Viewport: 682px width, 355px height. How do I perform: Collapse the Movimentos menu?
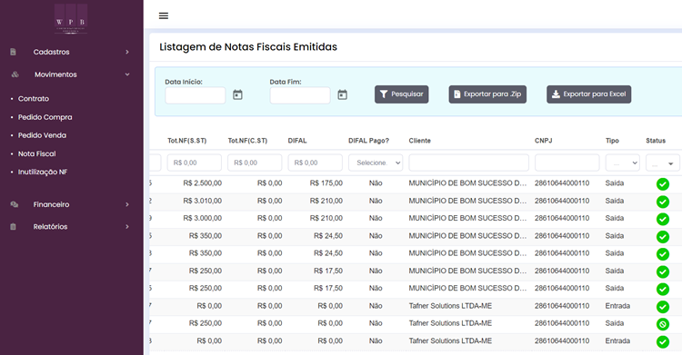pos(127,74)
